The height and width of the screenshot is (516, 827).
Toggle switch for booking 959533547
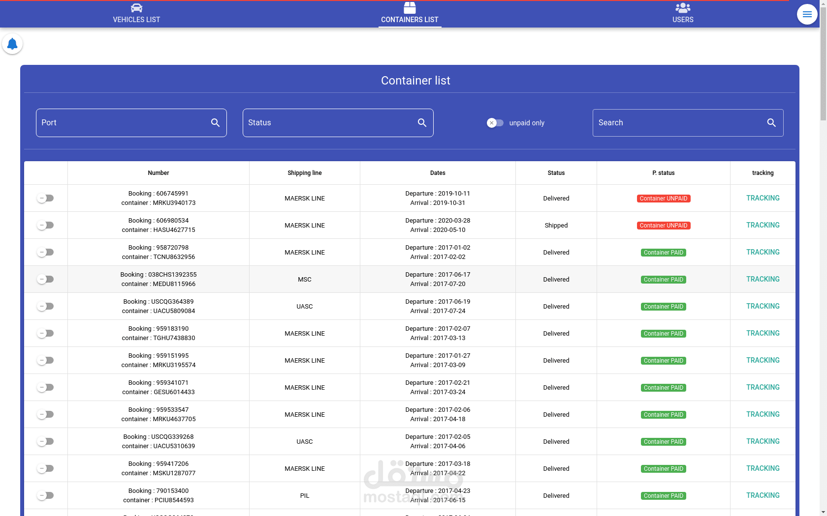(45, 414)
